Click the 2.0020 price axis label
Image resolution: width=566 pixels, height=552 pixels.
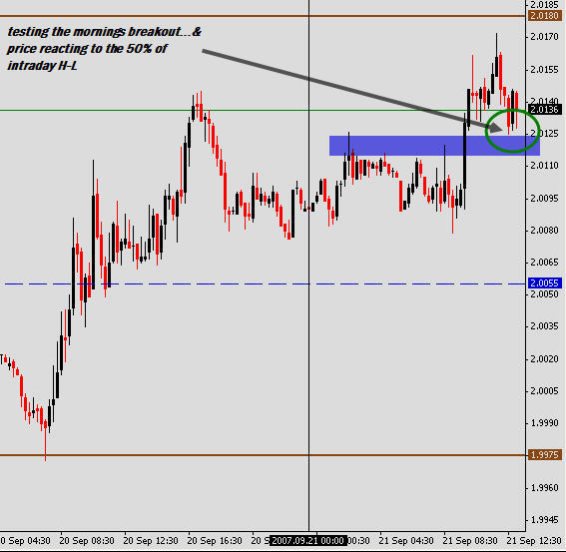pos(545,359)
